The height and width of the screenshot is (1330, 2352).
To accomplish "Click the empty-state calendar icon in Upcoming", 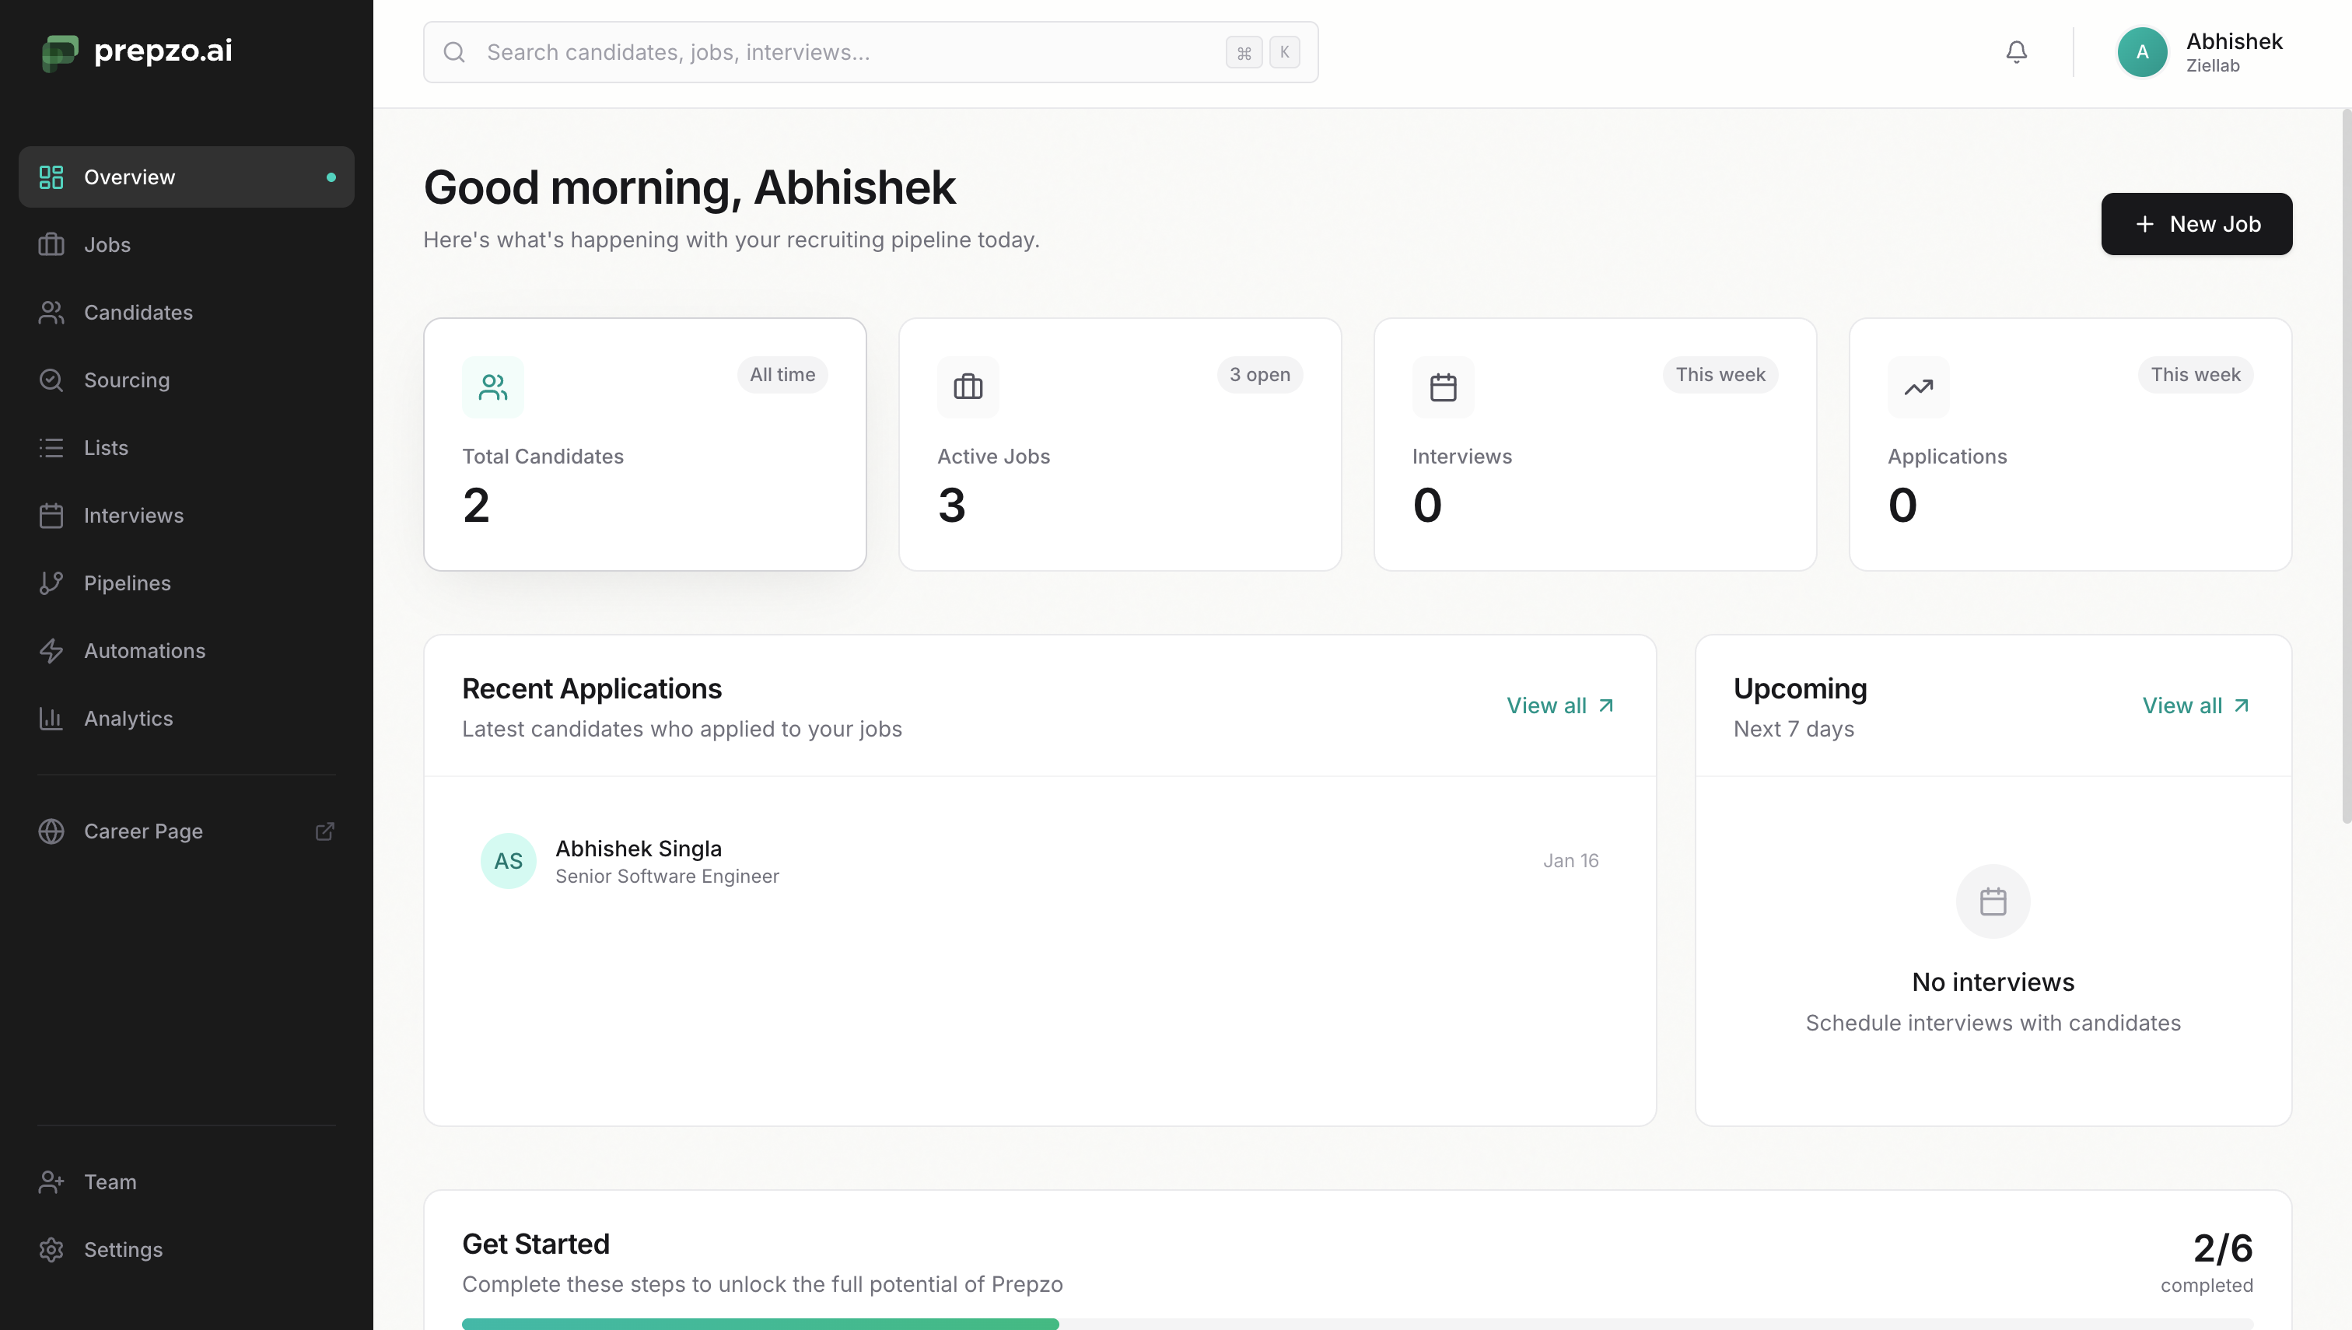I will click(1992, 901).
